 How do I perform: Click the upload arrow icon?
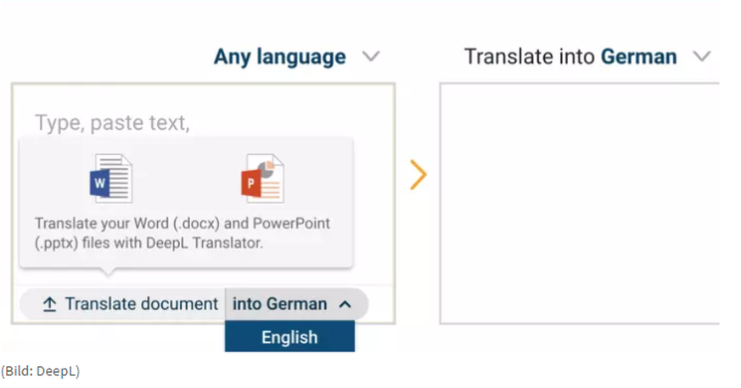(49, 304)
